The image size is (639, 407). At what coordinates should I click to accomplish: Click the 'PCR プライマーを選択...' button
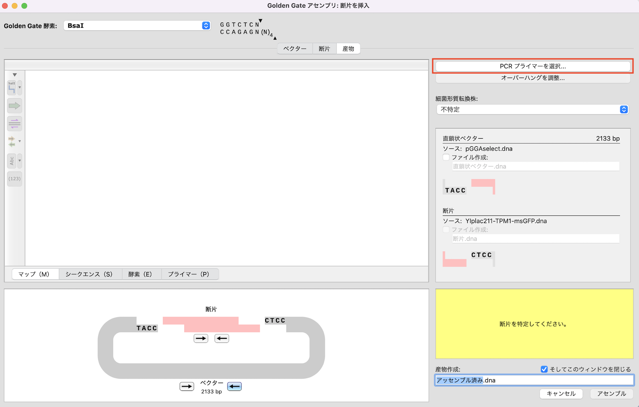click(533, 66)
